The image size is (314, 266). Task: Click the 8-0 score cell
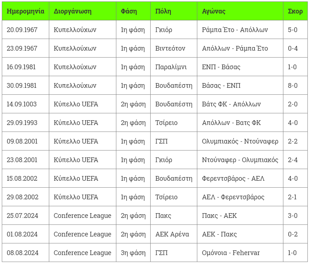(x=293, y=86)
